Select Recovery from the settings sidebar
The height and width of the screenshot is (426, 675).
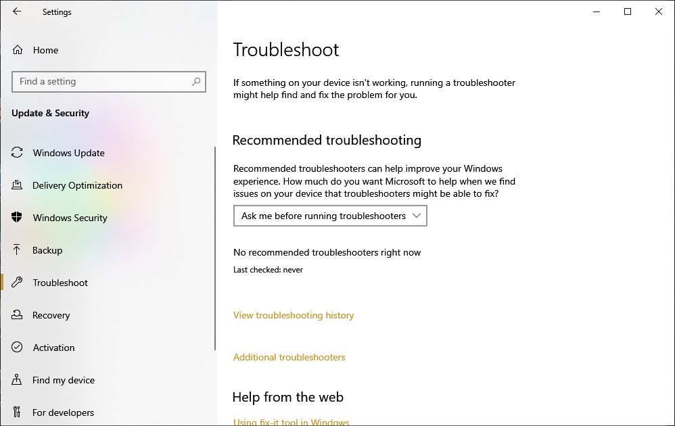tap(51, 315)
